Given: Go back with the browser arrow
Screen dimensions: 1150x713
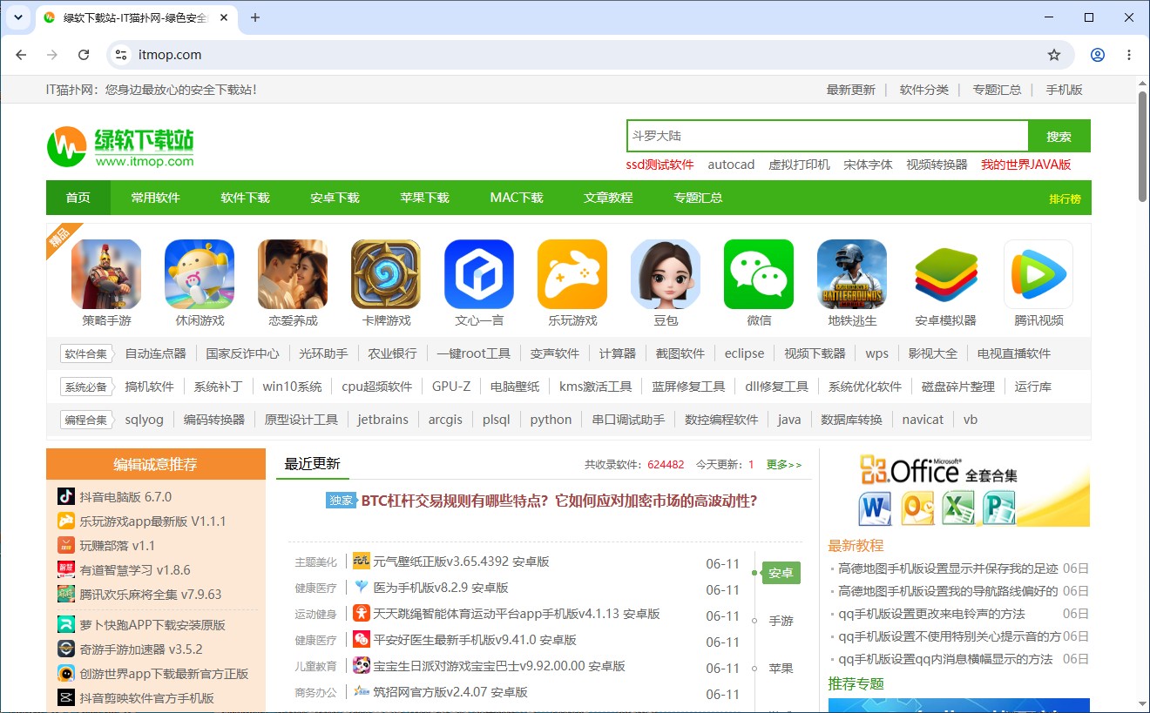Looking at the screenshot, I should tap(21, 55).
